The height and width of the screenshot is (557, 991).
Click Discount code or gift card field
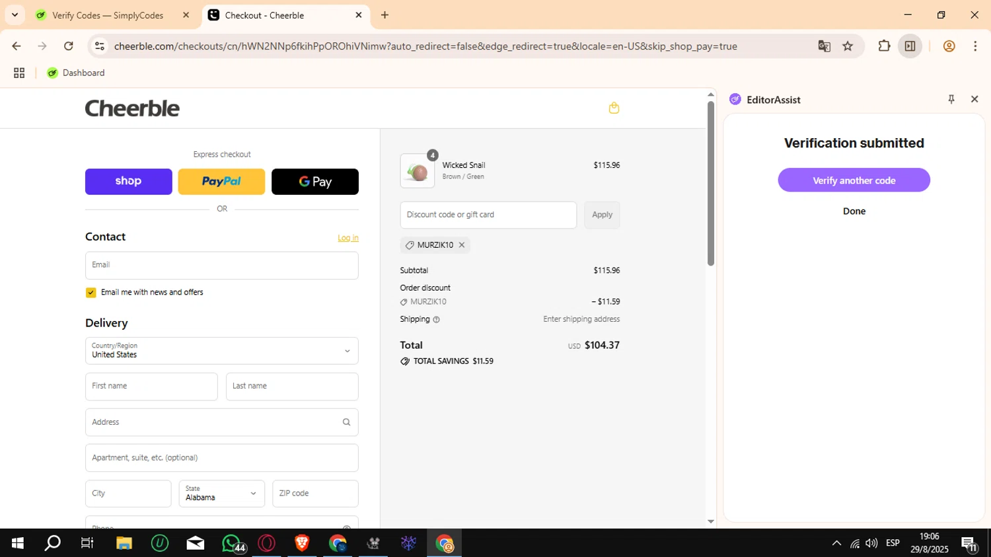point(488,215)
